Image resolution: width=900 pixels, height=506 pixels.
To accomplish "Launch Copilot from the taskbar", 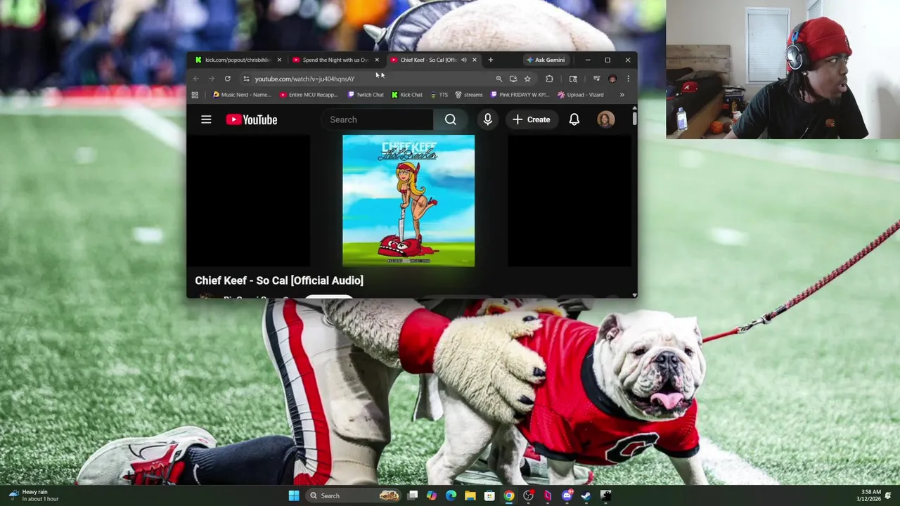I will 431,495.
